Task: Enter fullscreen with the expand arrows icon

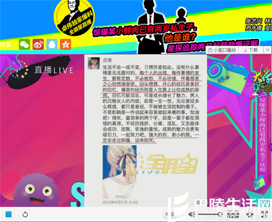Action: click(265, 215)
